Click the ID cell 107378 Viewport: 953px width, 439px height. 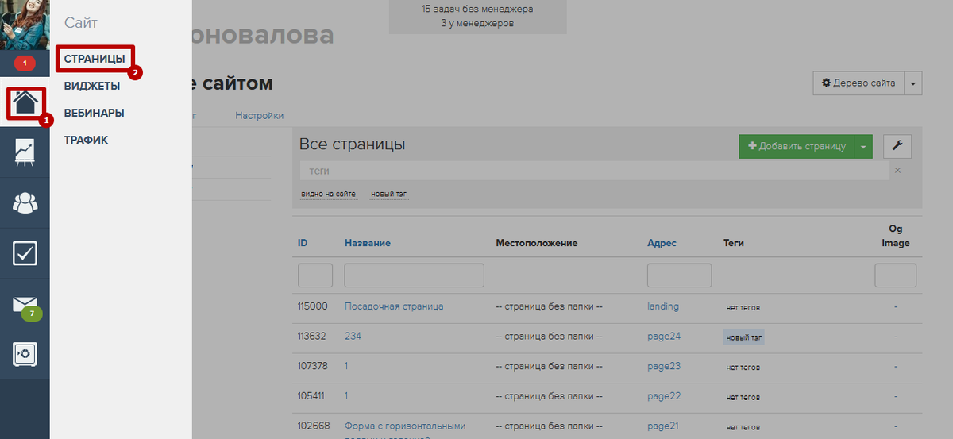(x=312, y=367)
